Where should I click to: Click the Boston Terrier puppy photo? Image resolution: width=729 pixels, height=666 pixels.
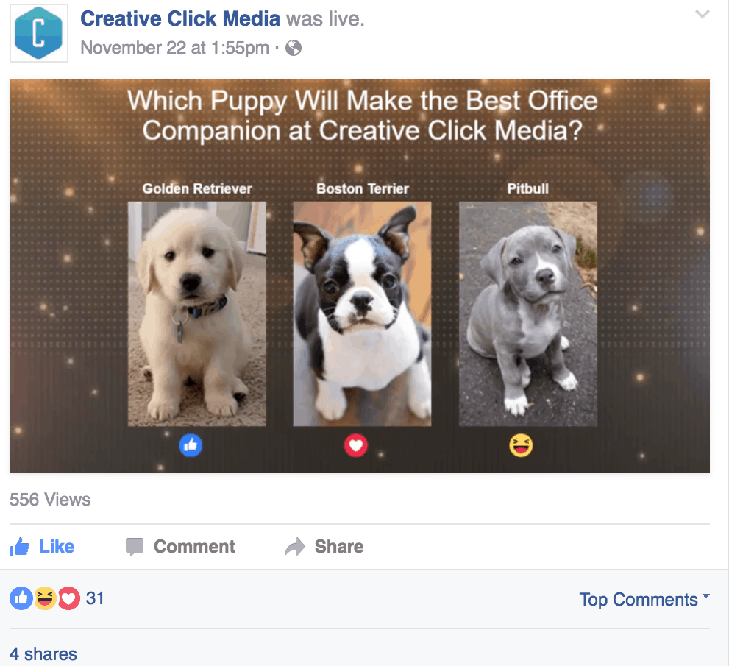pyautogui.click(x=362, y=314)
